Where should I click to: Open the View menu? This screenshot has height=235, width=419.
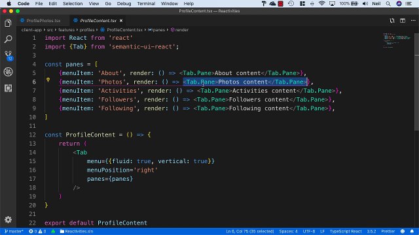(x=94, y=3)
